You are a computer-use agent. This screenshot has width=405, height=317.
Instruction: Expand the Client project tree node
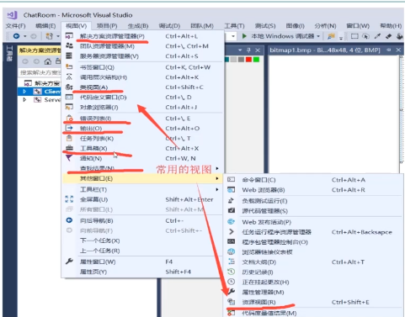pos(24,92)
